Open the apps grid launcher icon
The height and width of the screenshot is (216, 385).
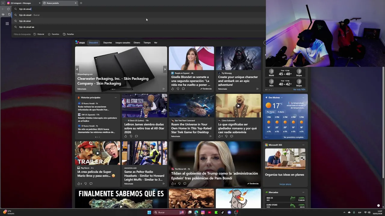click(7, 23)
